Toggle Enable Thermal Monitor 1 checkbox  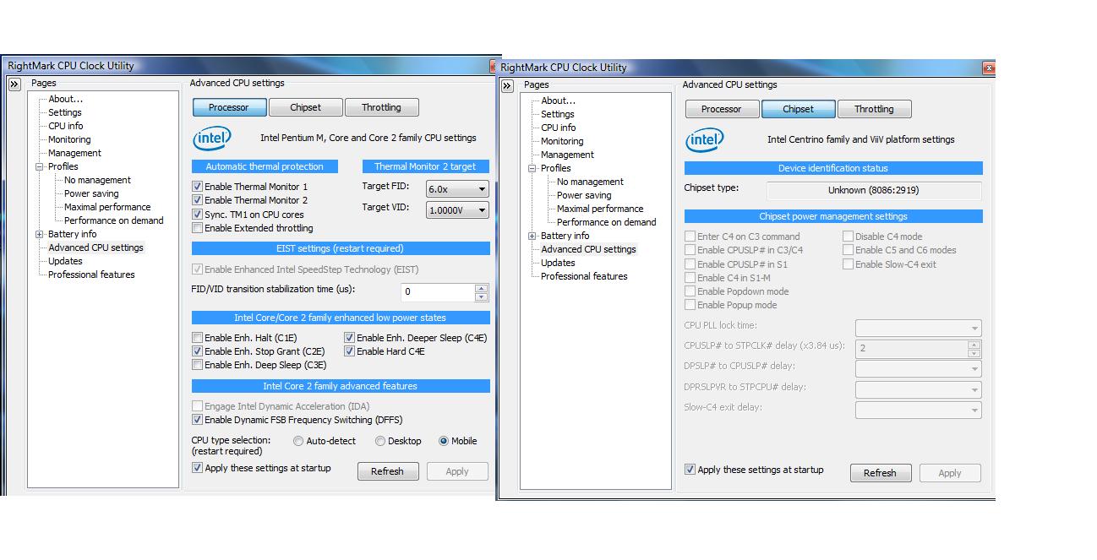point(198,187)
